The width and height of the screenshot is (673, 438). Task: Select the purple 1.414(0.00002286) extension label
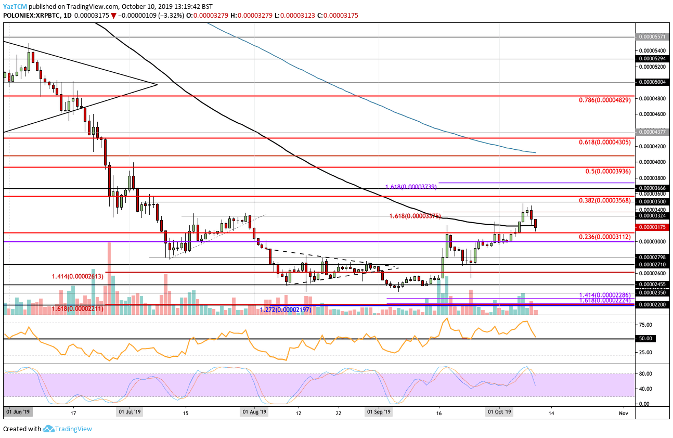(604, 295)
